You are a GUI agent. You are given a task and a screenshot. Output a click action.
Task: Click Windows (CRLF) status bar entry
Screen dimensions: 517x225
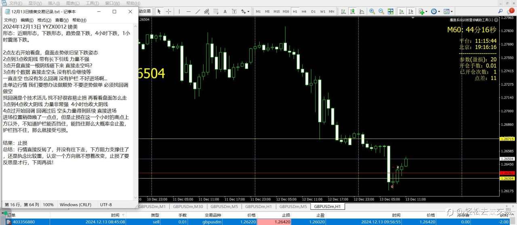tap(76, 205)
